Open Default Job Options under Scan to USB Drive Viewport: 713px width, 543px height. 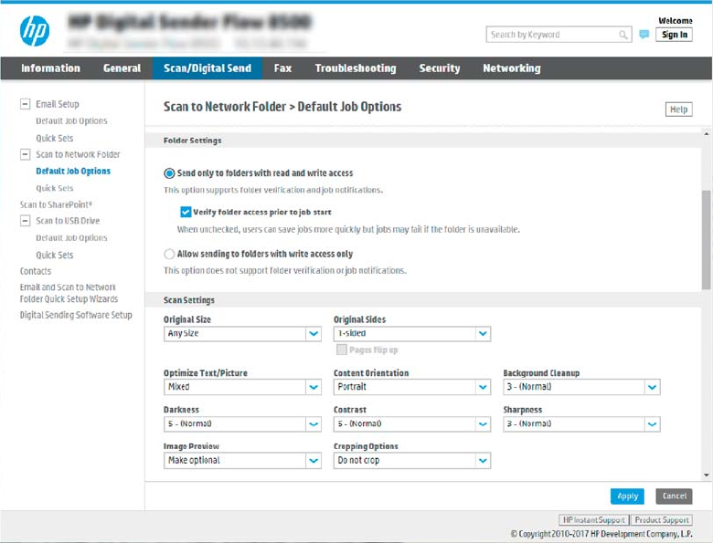point(71,238)
